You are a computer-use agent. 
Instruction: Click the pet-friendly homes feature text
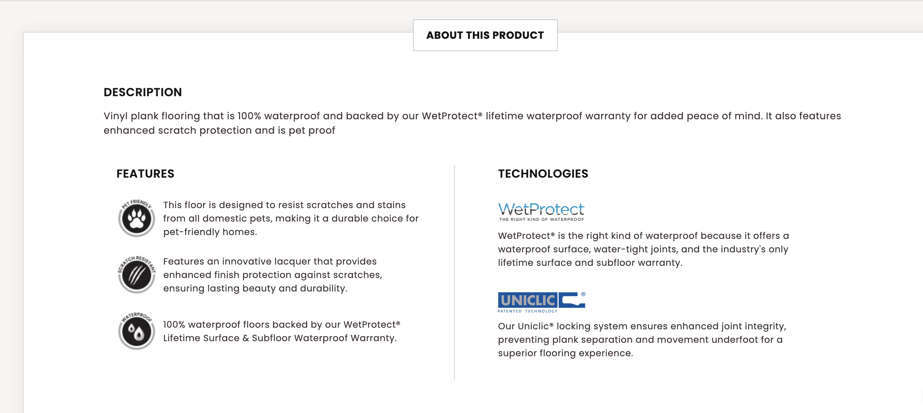tap(290, 218)
